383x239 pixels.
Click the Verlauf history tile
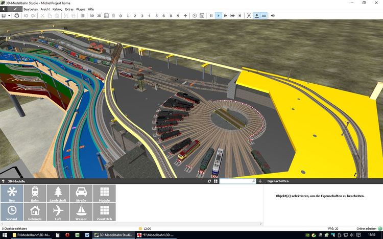tap(12, 211)
